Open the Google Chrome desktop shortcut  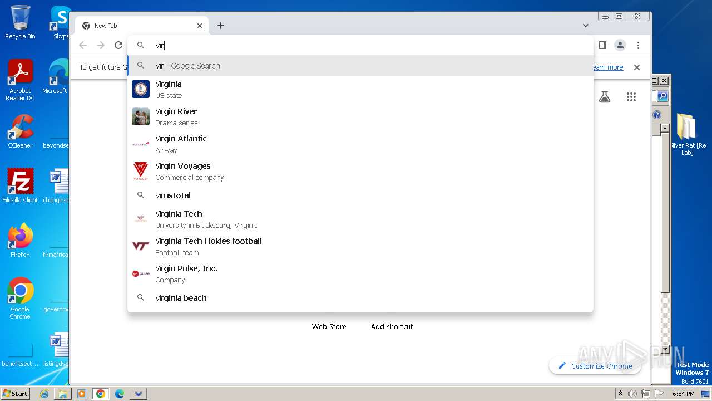click(20, 298)
